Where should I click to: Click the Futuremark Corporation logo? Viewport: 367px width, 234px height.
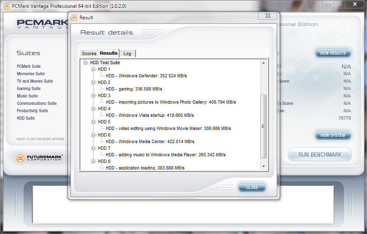tap(39, 158)
